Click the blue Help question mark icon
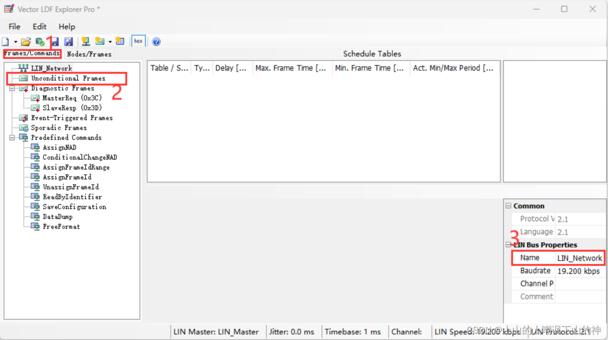 [156, 42]
